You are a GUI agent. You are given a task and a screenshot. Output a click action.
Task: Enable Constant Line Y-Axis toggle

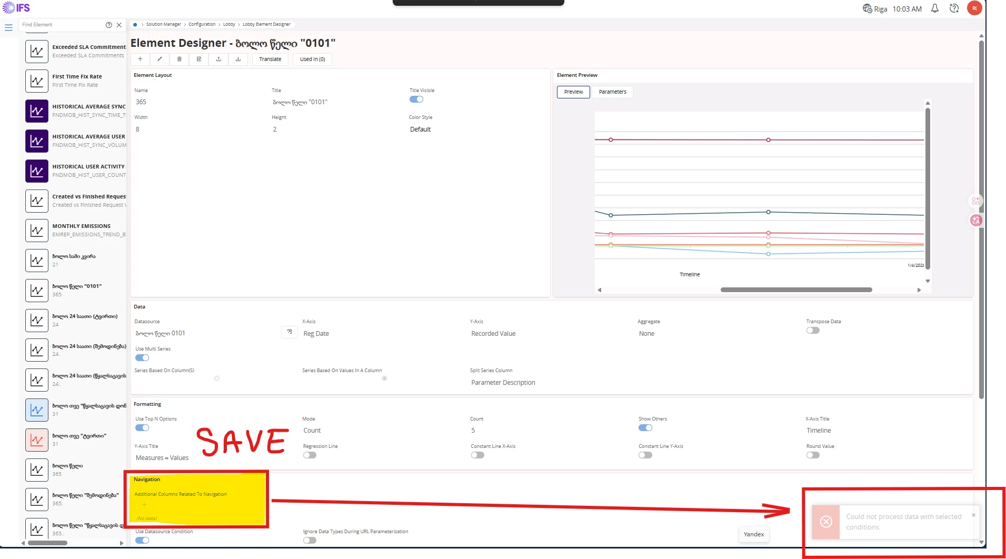click(645, 455)
